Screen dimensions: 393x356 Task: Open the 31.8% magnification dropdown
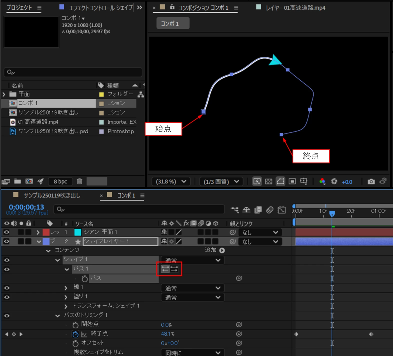pyautogui.click(x=171, y=181)
